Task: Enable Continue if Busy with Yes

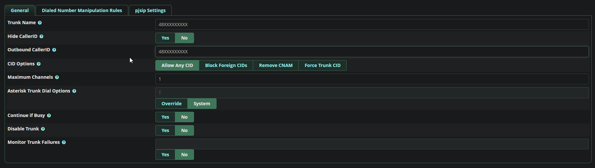Action: (x=165, y=117)
